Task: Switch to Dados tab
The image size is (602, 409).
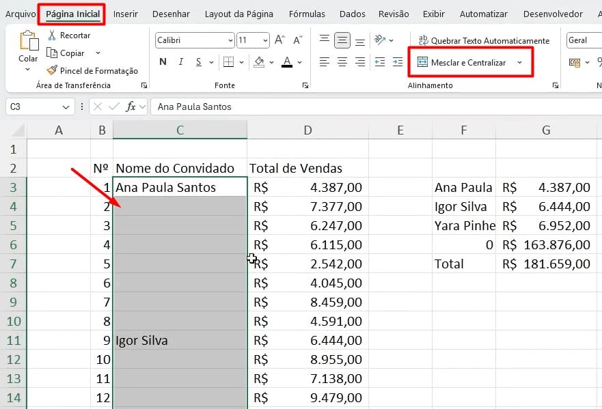Action: 352,14
